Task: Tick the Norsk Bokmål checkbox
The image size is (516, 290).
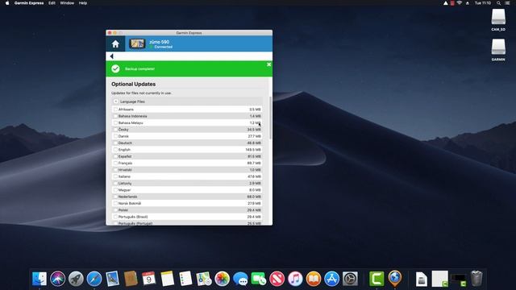Action: tap(115, 203)
